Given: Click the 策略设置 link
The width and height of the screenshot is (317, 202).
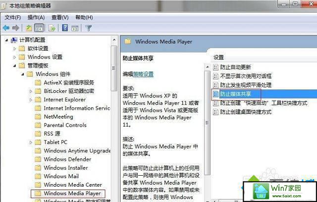Looking at the screenshot, I should [x=143, y=74].
